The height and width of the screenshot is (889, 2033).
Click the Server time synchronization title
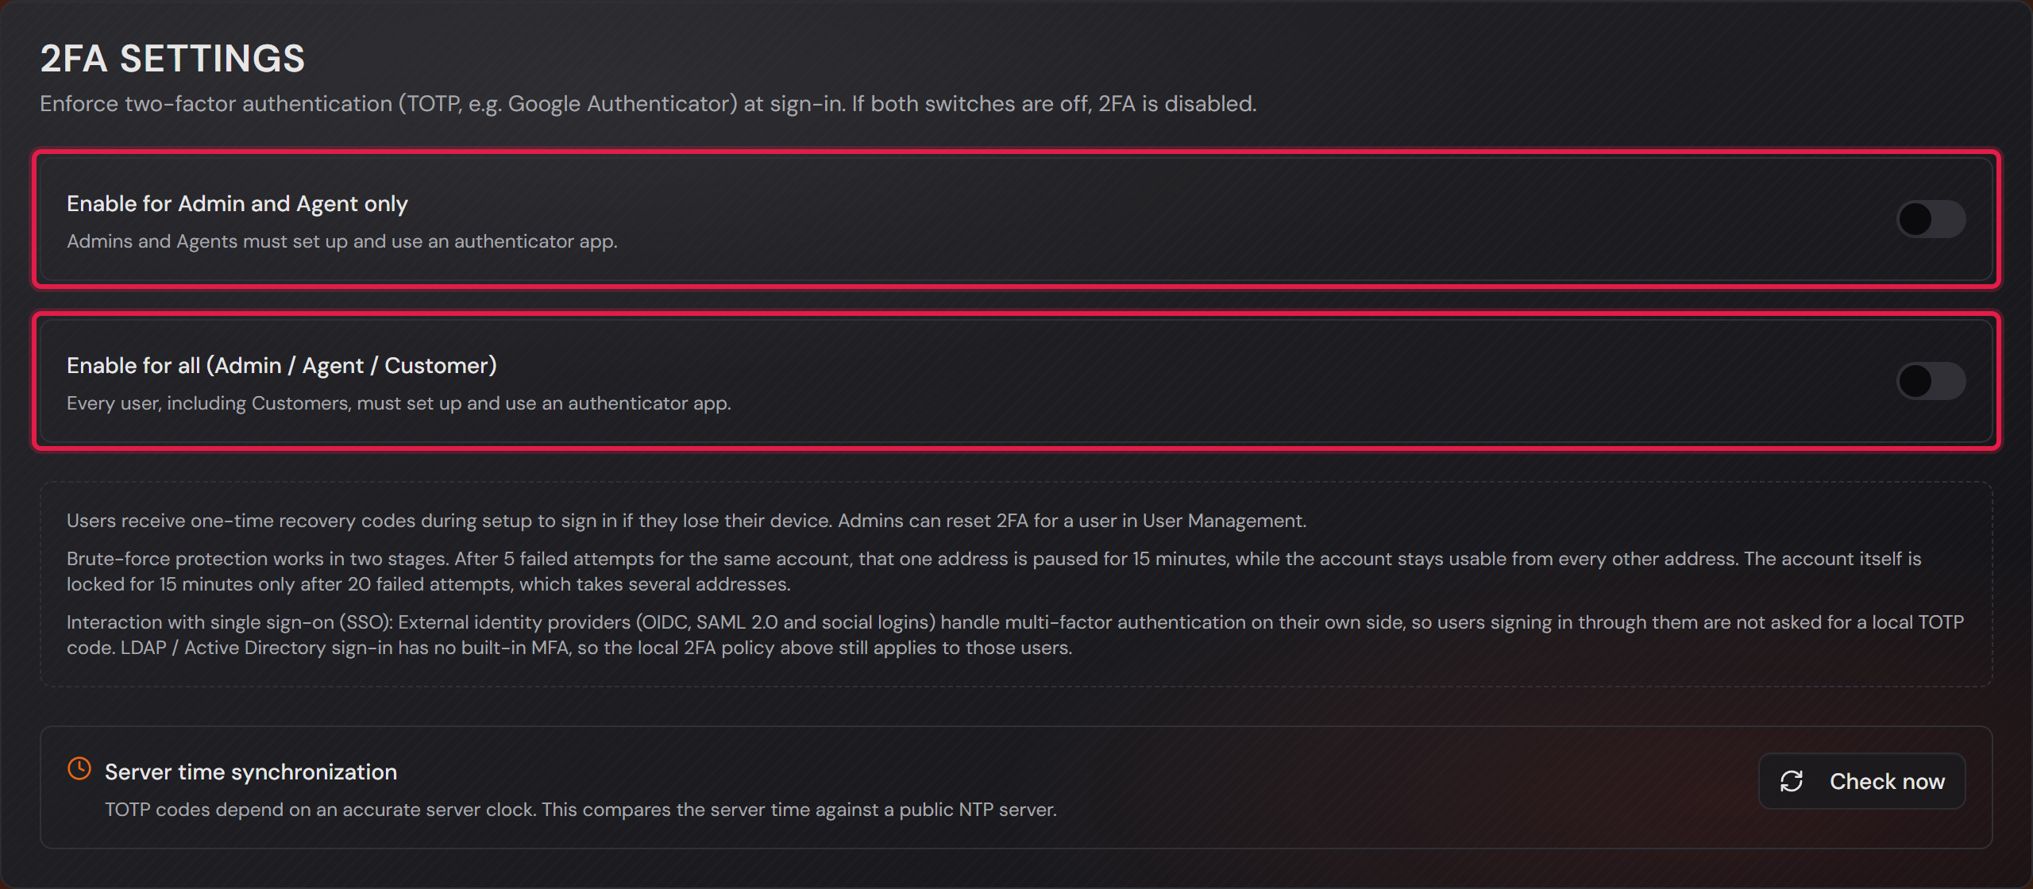[x=251, y=772]
